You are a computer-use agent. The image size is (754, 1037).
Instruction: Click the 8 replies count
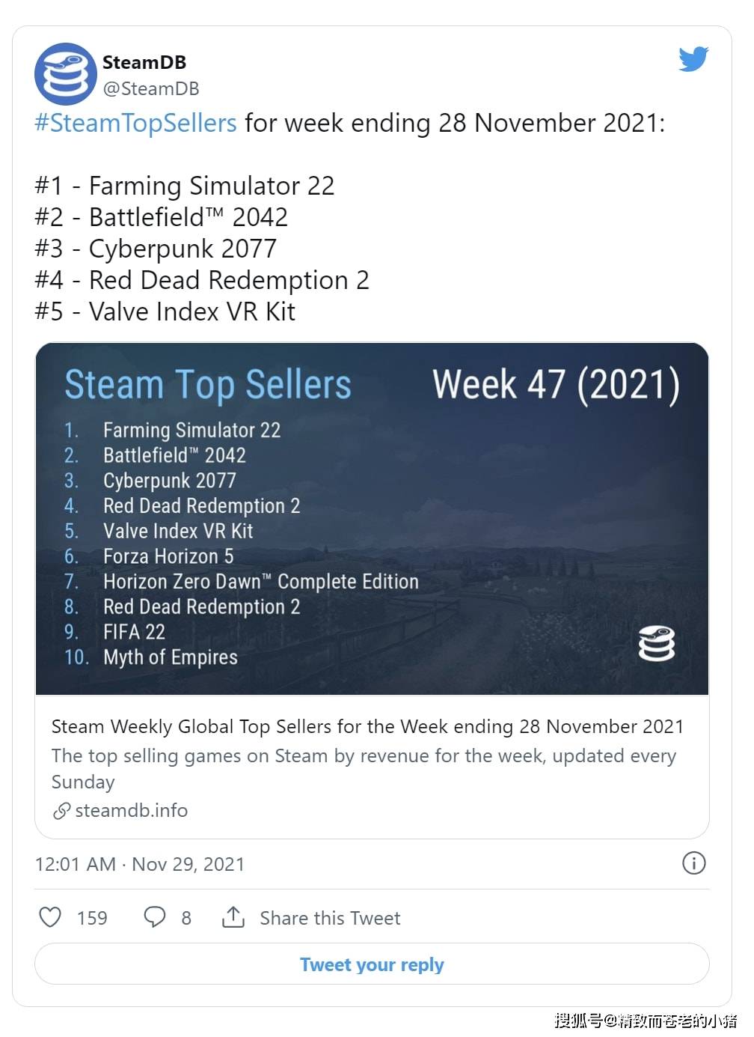186,918
